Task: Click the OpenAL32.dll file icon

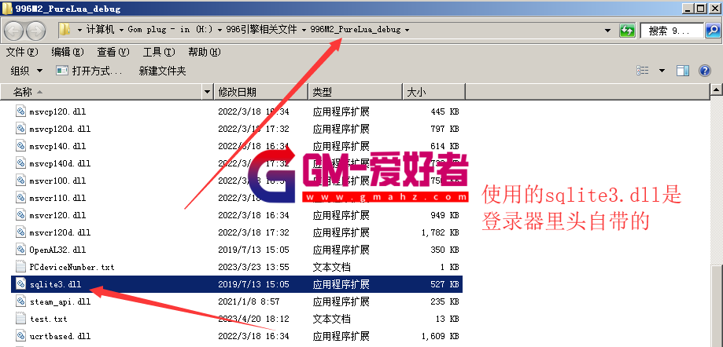Action: [20, 250]
